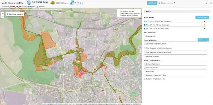Viewport: 213px width, 105px height.
Task: Enable River floodplain suitability (small rivers)
Action: 145,48
